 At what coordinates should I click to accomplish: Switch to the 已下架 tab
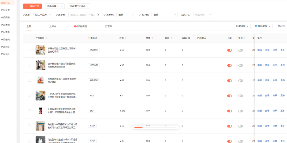108,26
